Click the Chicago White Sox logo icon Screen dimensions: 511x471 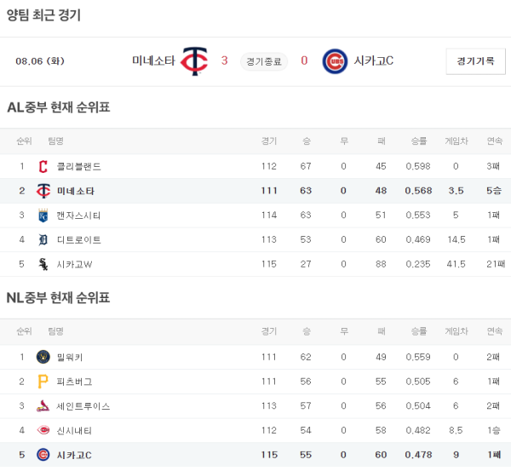click(x=43, y=265)
